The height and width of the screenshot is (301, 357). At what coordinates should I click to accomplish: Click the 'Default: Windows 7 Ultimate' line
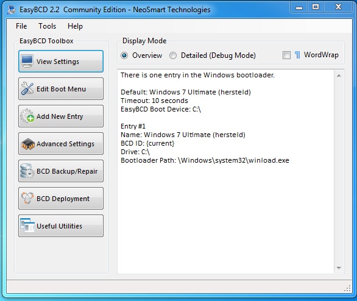click(186, 92)
